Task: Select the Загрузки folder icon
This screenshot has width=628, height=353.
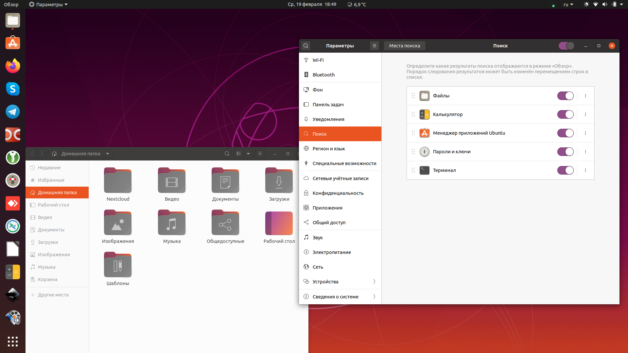Action: pyautogui.click(x=279, y=180)
